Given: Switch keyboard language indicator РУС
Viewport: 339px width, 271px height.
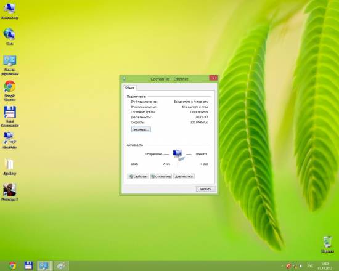Looking at the screenshot, I should (310, 266).
